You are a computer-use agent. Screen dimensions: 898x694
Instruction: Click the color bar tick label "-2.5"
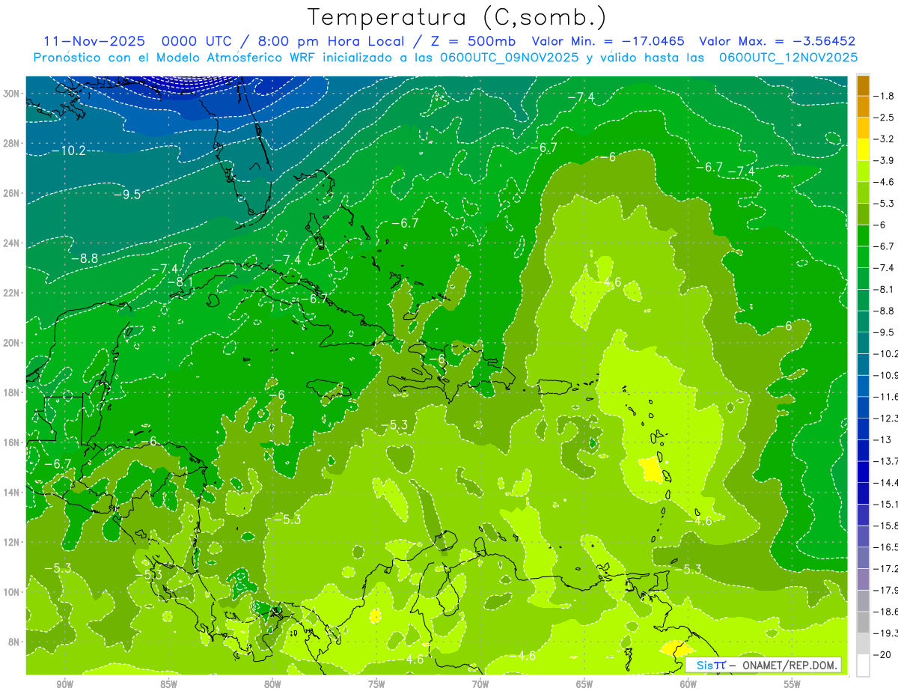coord(885,118)
